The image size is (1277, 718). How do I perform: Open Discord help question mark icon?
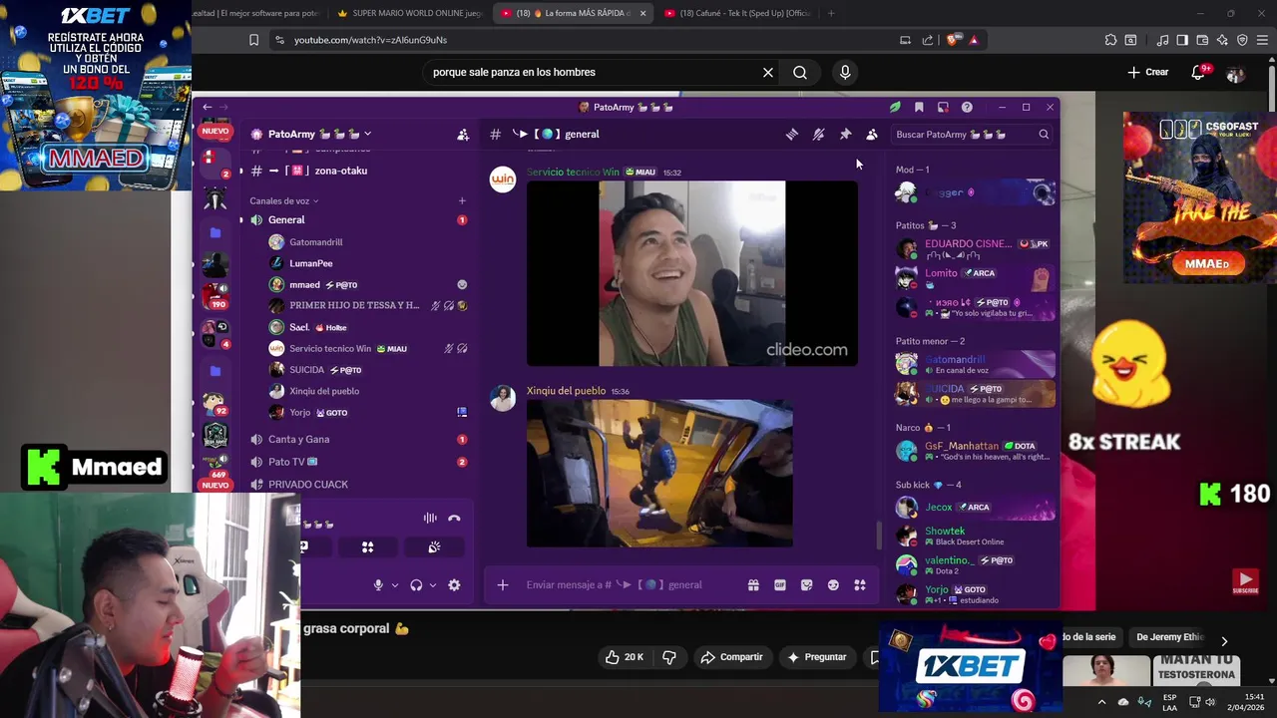(967, 107)
